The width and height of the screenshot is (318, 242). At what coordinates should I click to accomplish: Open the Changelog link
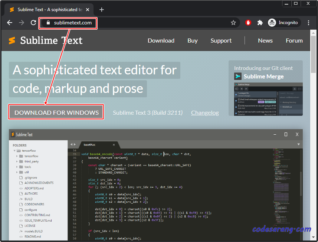pyautogui.click(x=205, y=112)
